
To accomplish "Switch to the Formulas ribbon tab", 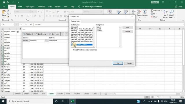I will (41, 7).
